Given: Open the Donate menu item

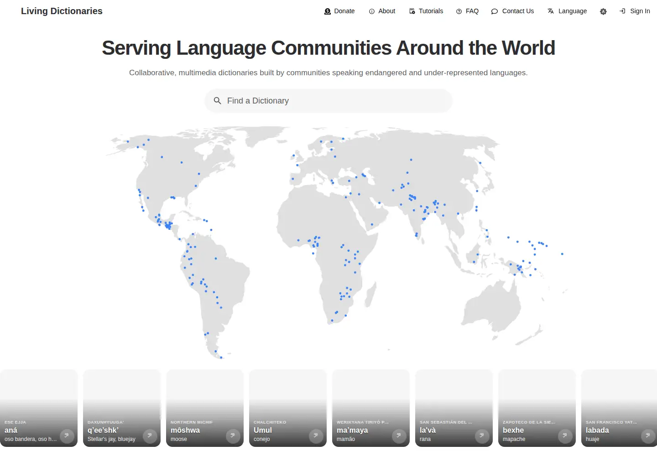Looking at the screenshot, I should (339, 11).
